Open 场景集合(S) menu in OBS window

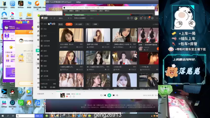pos(93,11)
